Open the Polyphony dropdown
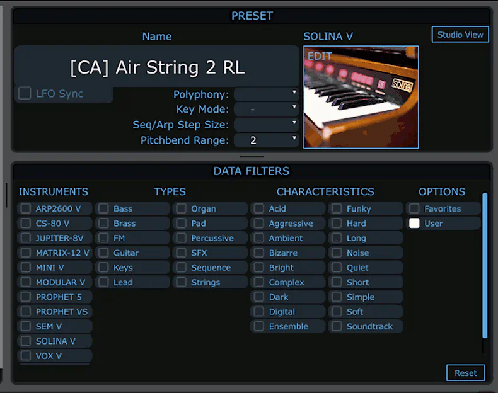 267,94
